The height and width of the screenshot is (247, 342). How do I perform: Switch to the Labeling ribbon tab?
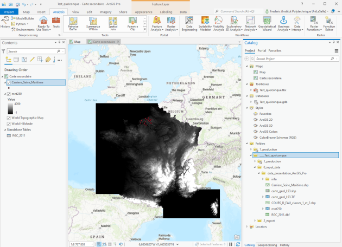166,12
